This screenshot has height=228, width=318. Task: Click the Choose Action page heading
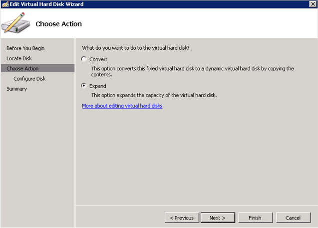point(58,24)
